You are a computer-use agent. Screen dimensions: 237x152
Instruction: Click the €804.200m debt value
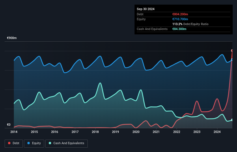point(180,14)
